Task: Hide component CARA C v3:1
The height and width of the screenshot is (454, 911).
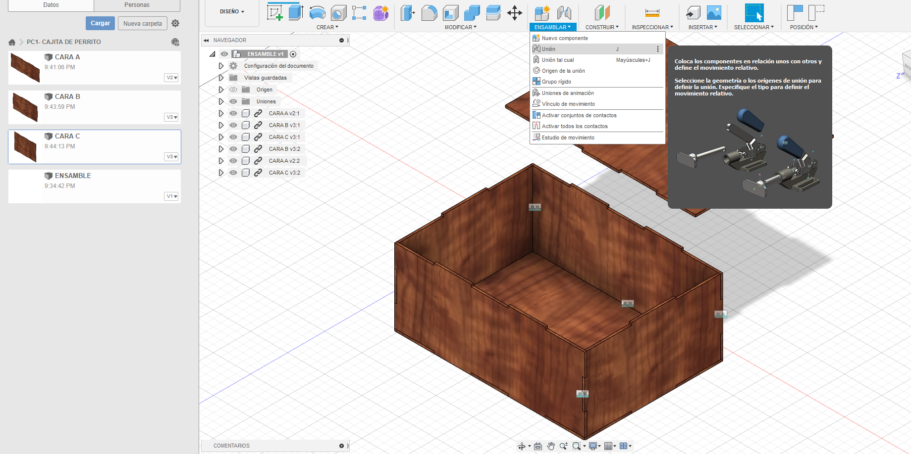Action: point(233,137)
